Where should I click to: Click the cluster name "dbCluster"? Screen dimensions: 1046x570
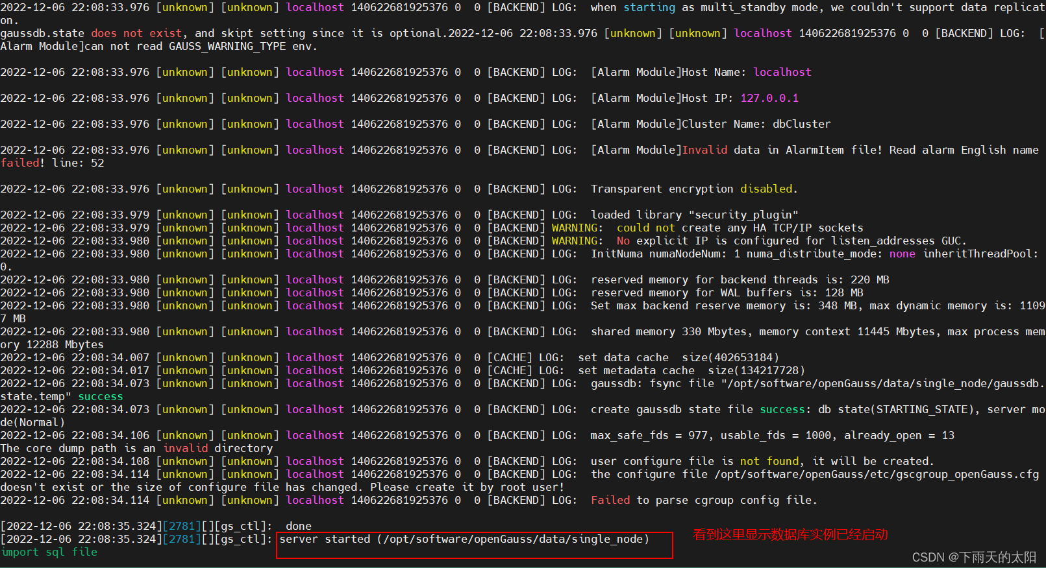pyautogui.click(x=802, y=125)
